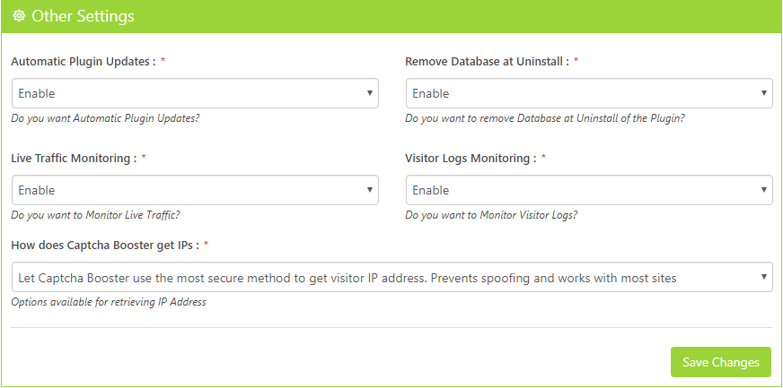
Task: Click the Visitor Logs Monitoring field label
Action: 471,159
